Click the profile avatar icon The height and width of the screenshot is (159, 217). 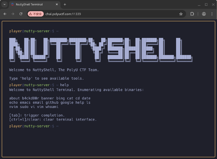(204, 14)
